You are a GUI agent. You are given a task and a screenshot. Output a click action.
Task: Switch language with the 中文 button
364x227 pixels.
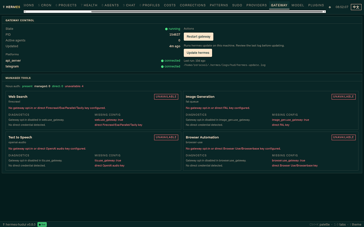click(356, 7)
